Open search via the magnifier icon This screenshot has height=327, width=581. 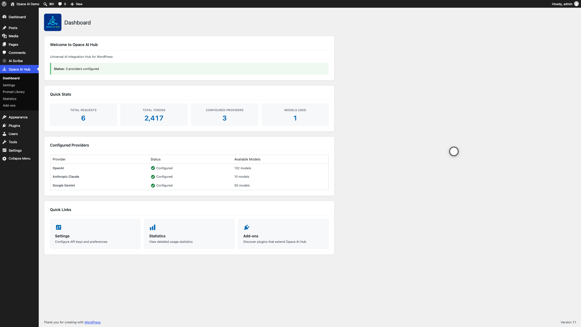pos(45,4)
